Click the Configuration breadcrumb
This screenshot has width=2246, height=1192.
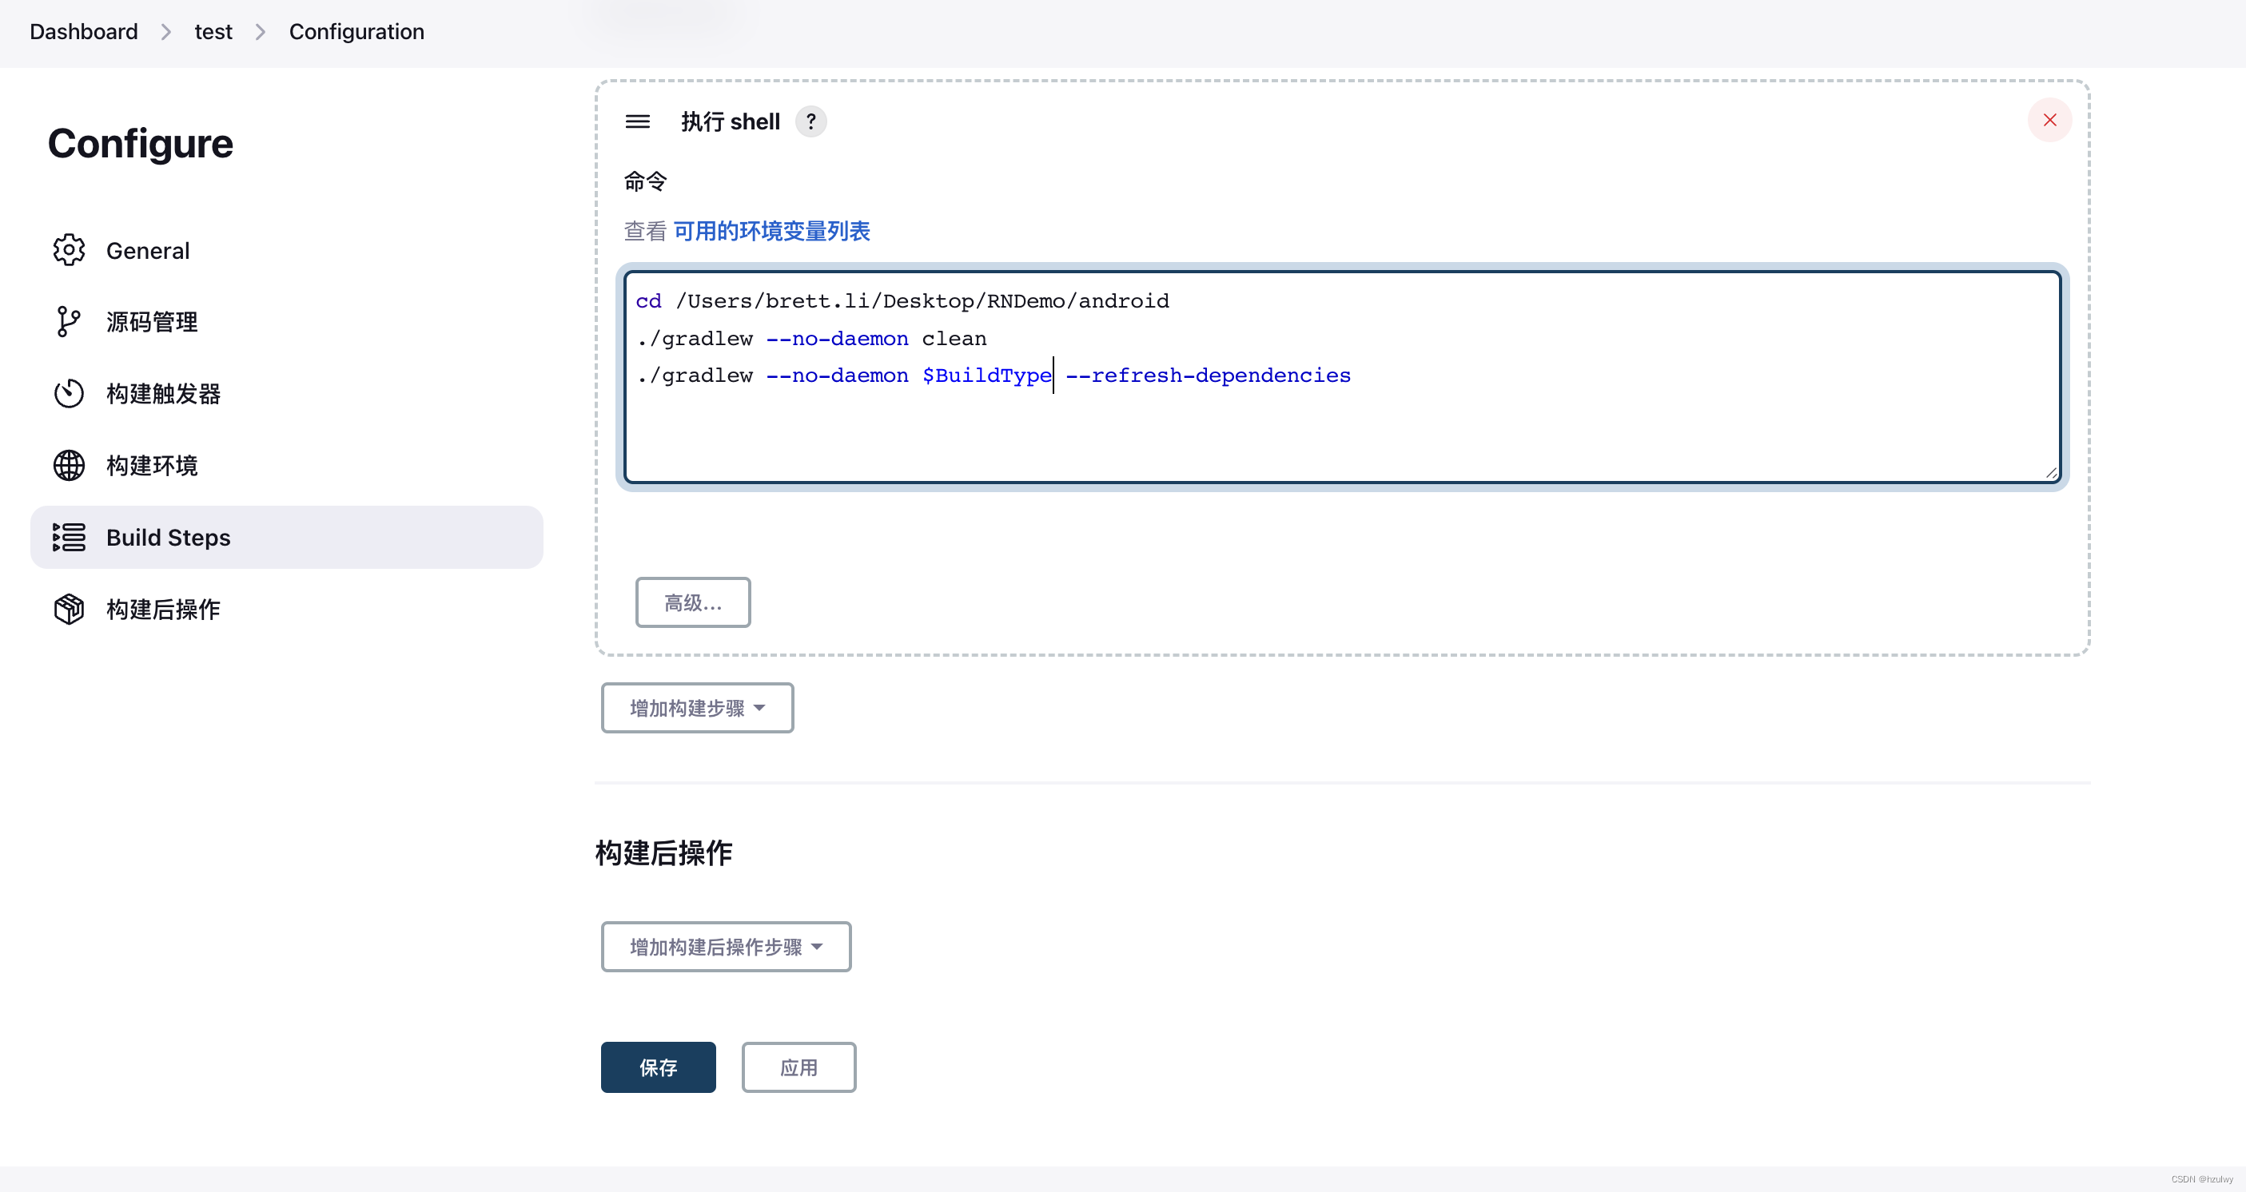(356, 32)
